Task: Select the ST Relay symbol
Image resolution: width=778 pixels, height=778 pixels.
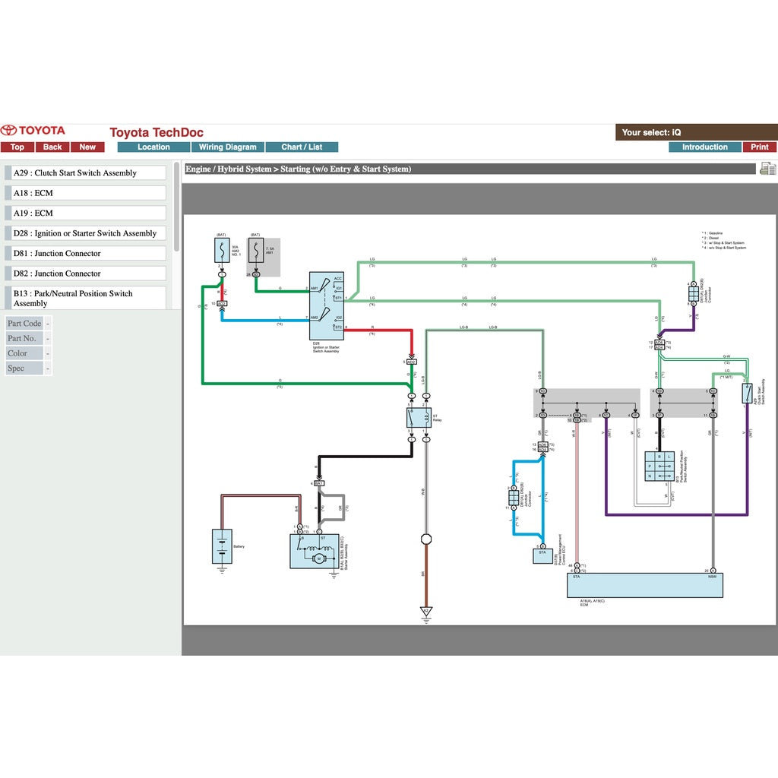Action: 419,417
